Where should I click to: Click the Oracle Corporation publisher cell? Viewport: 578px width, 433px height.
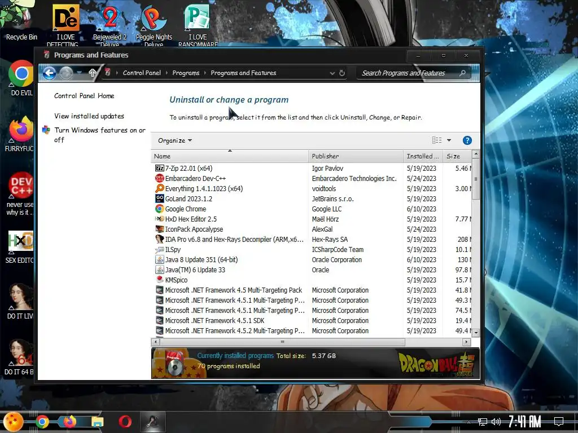pos(336,259)
